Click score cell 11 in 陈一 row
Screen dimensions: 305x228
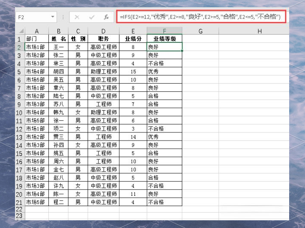(x=133, y=194)
